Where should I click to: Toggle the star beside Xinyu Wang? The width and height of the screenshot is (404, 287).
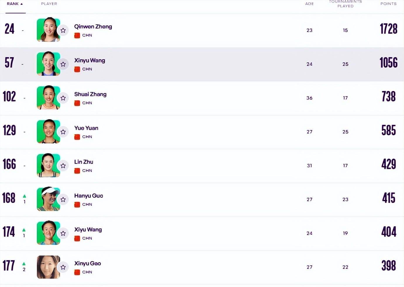tap(63, 64)
